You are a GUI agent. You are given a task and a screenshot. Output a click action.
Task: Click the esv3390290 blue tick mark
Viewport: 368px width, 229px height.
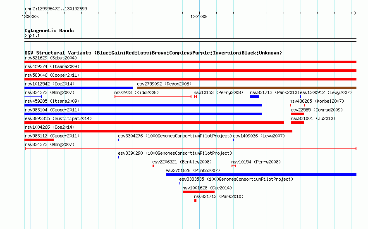(x=119, y=157)
